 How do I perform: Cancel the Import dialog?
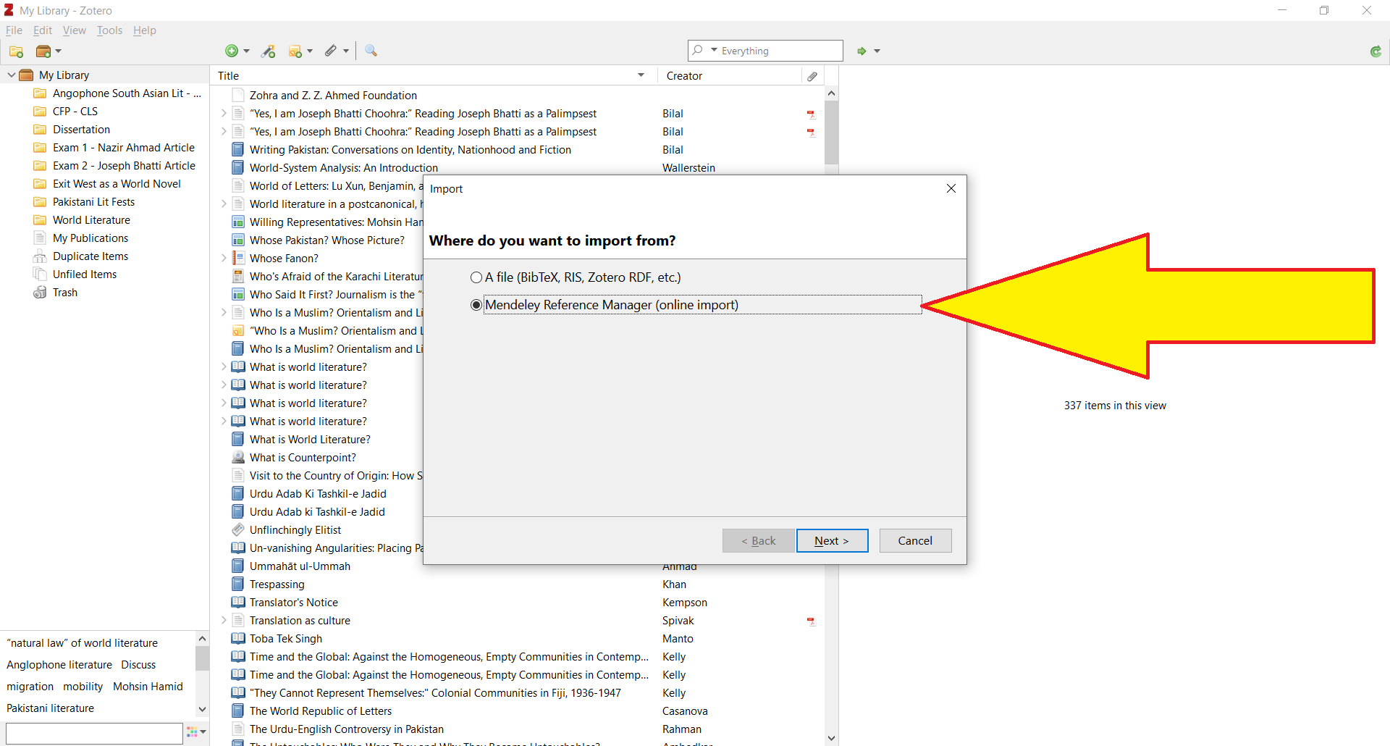tap(915, 540)
